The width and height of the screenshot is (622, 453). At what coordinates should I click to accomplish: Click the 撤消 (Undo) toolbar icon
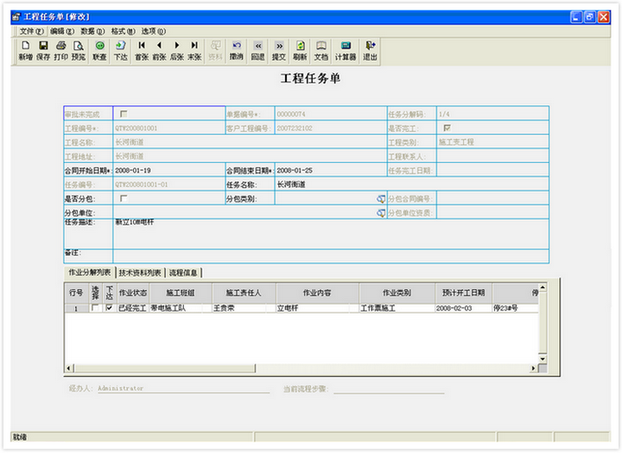(237, 51)
